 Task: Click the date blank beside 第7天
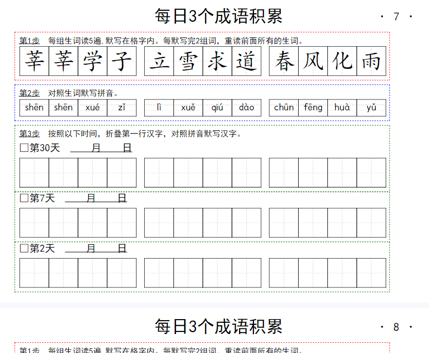[96, 198]
